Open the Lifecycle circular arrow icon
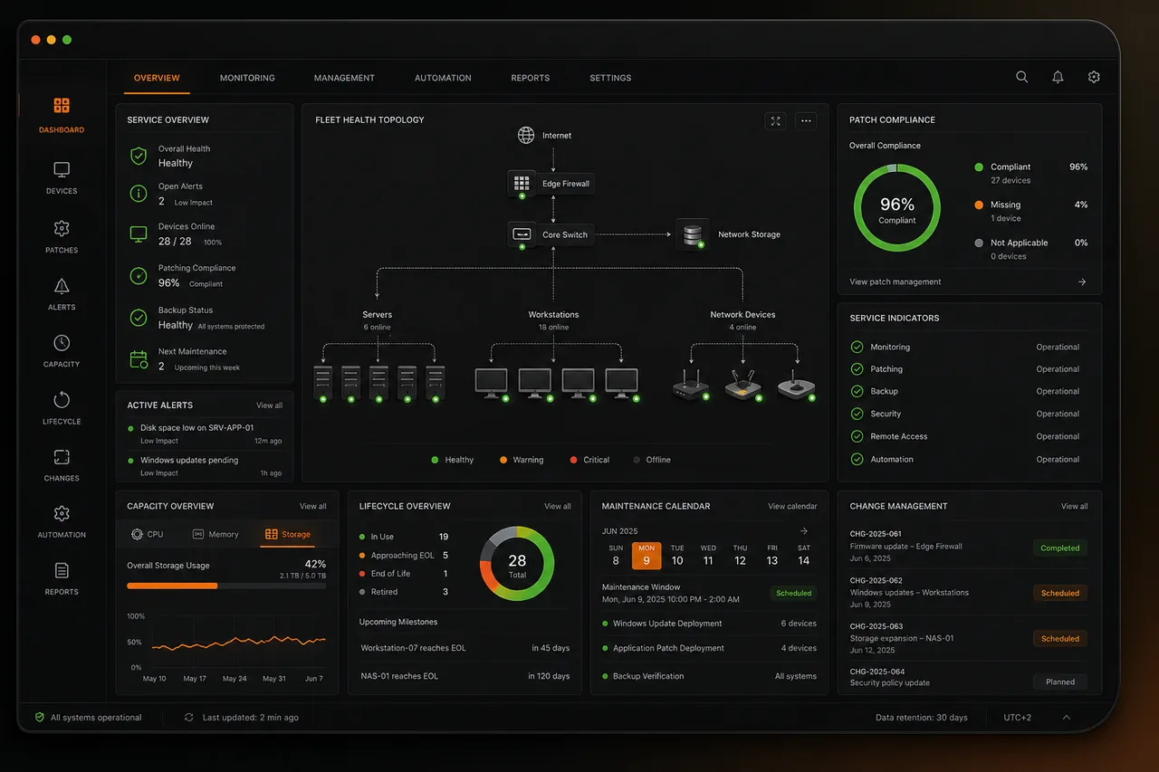 62,400
